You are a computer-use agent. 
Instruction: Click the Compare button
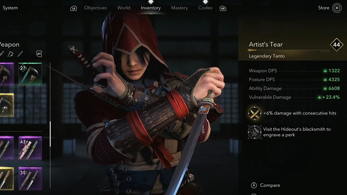265,185
